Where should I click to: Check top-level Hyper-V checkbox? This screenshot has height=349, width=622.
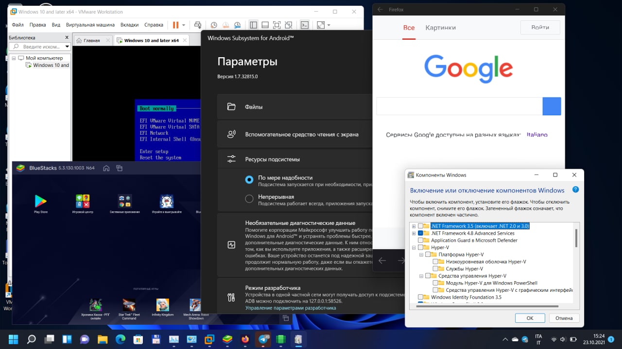pyautogui.click(x=420, y=247)
